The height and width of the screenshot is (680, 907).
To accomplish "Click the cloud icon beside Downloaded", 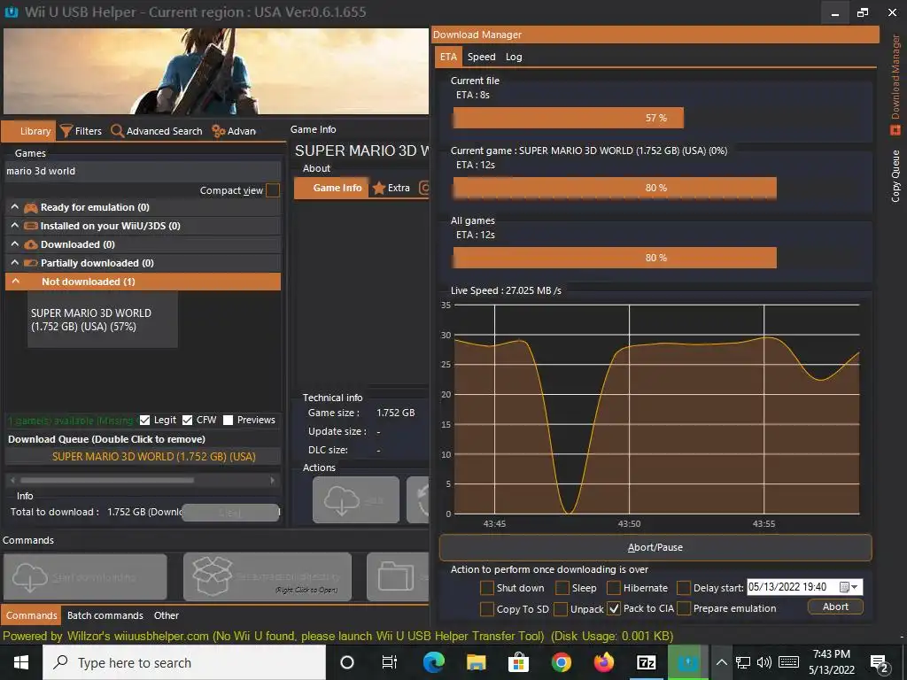I will coord(31,244).
